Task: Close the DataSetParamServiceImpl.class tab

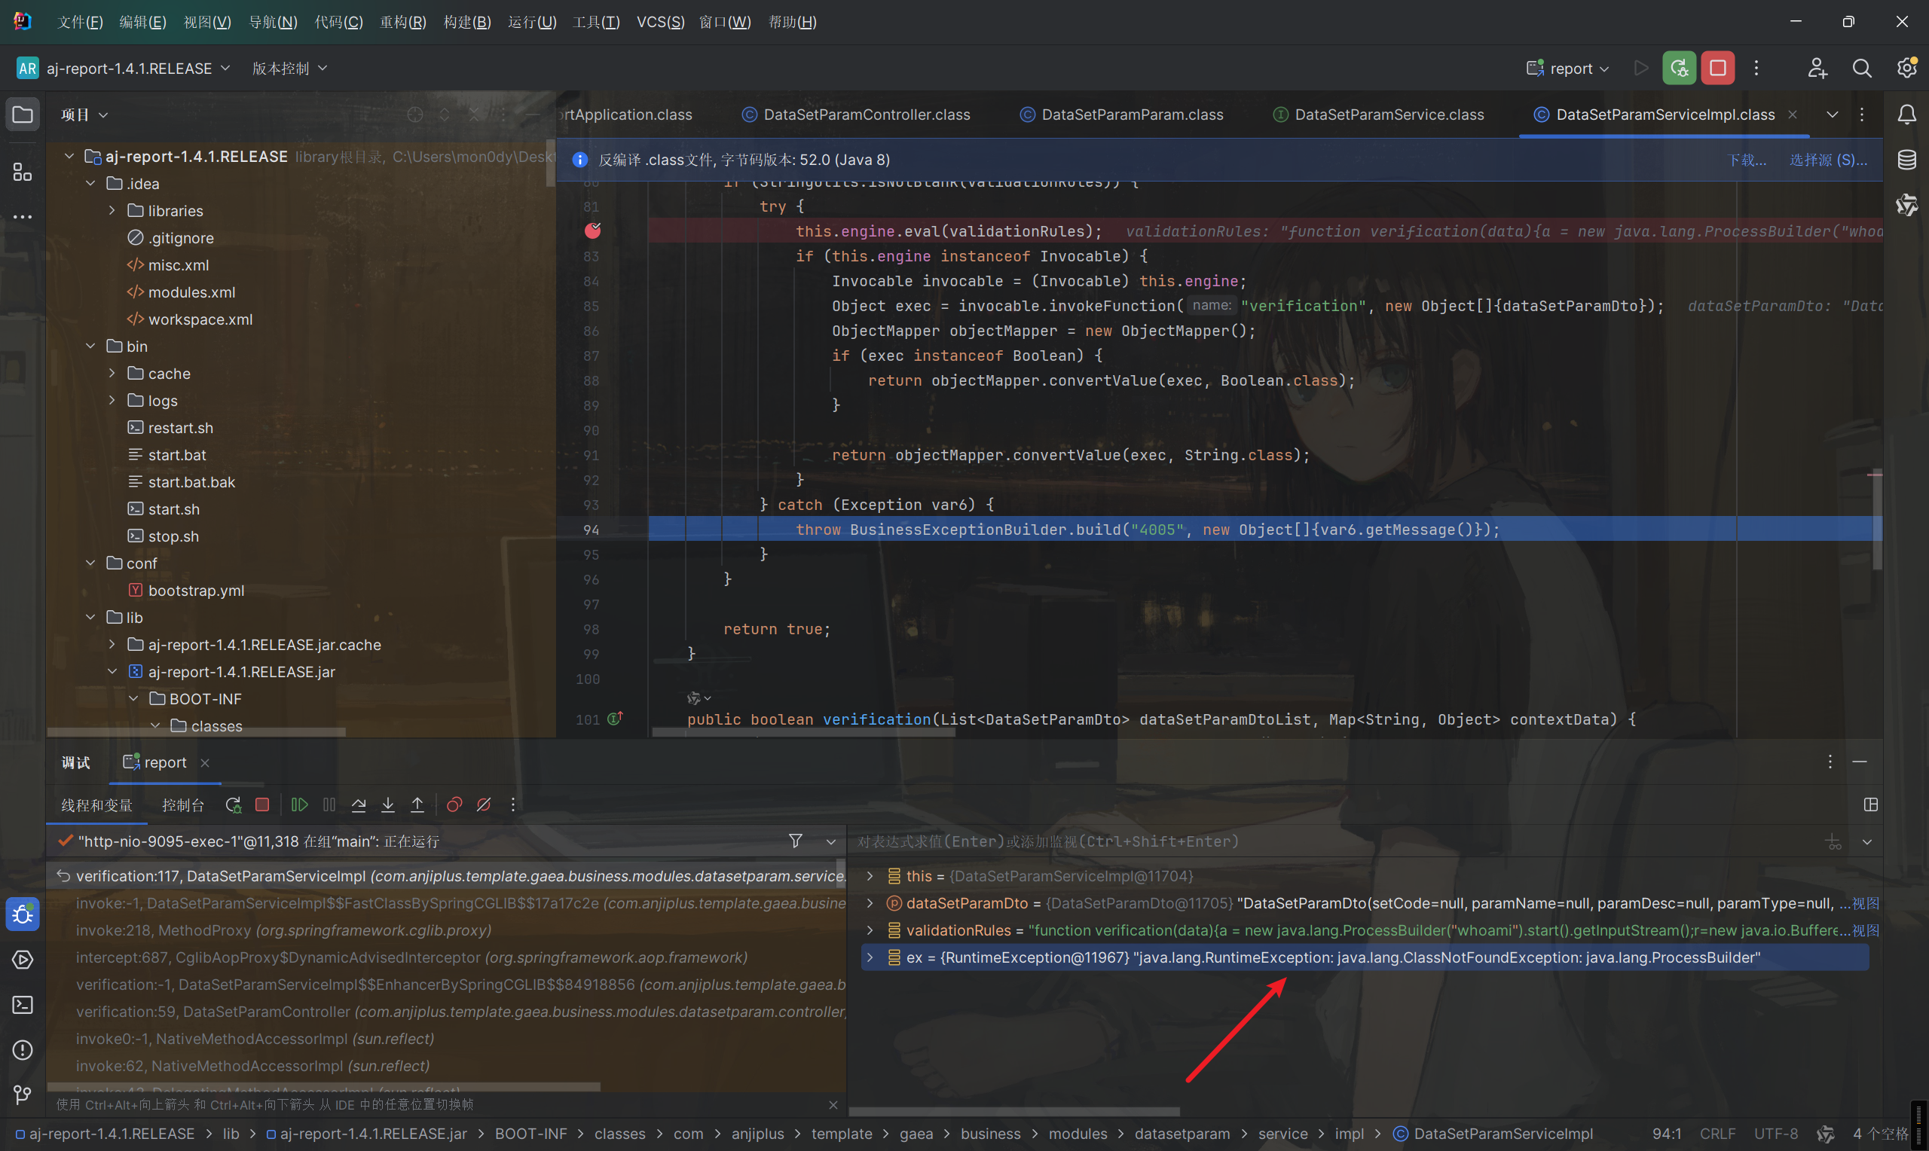Action: coord(1793,114)
